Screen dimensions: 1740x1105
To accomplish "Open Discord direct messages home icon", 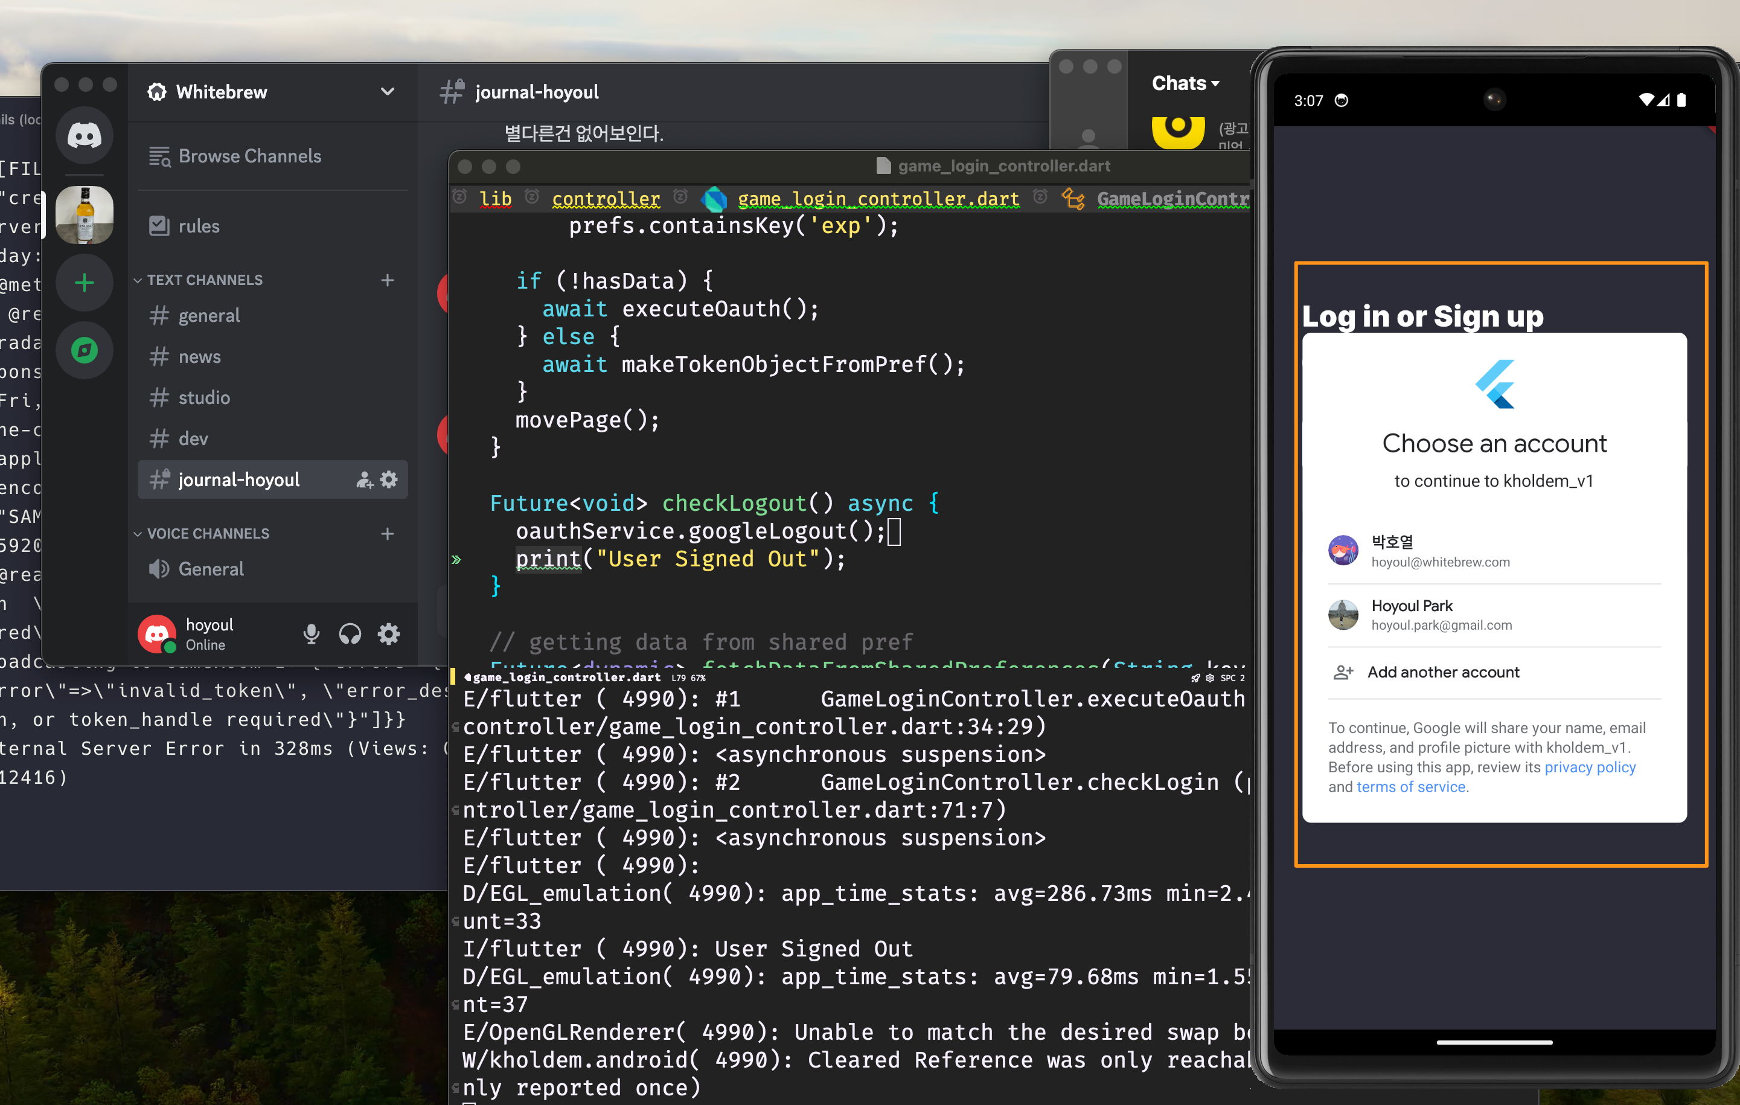I will 85,136.
